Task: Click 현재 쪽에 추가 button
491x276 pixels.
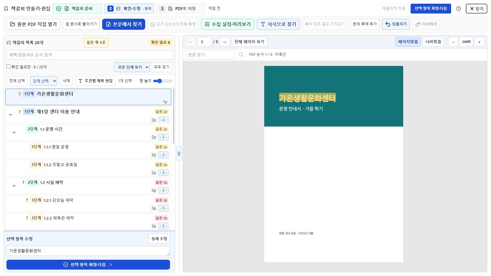Action: point(365,24)
